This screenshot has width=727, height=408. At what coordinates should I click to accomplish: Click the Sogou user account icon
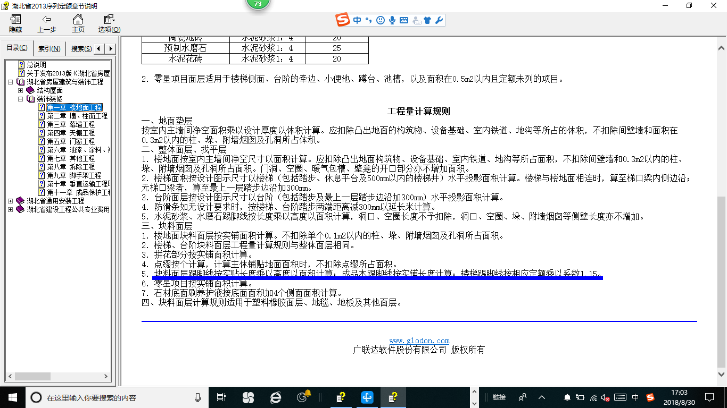(416, 21)
